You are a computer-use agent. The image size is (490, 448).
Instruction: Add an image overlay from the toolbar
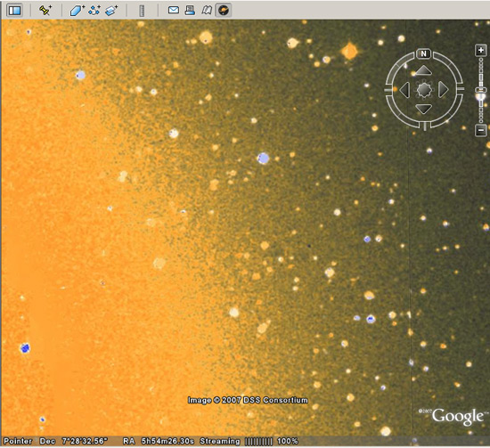coord(111,11)
